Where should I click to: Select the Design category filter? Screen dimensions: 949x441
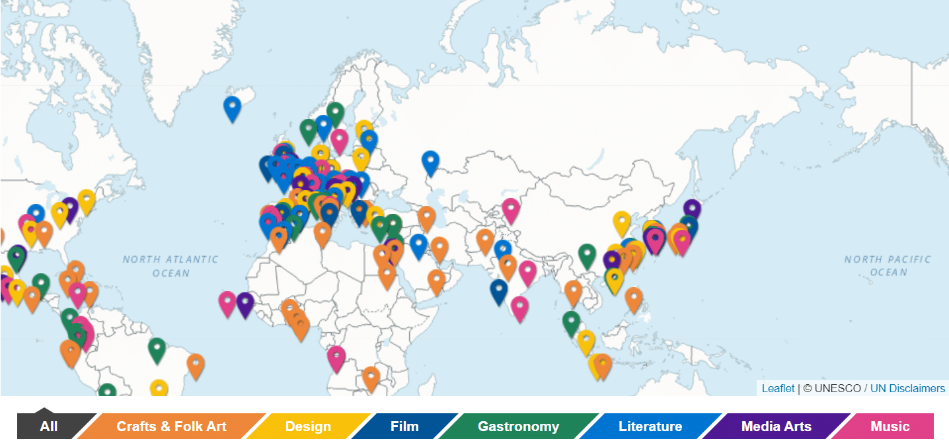308,426
